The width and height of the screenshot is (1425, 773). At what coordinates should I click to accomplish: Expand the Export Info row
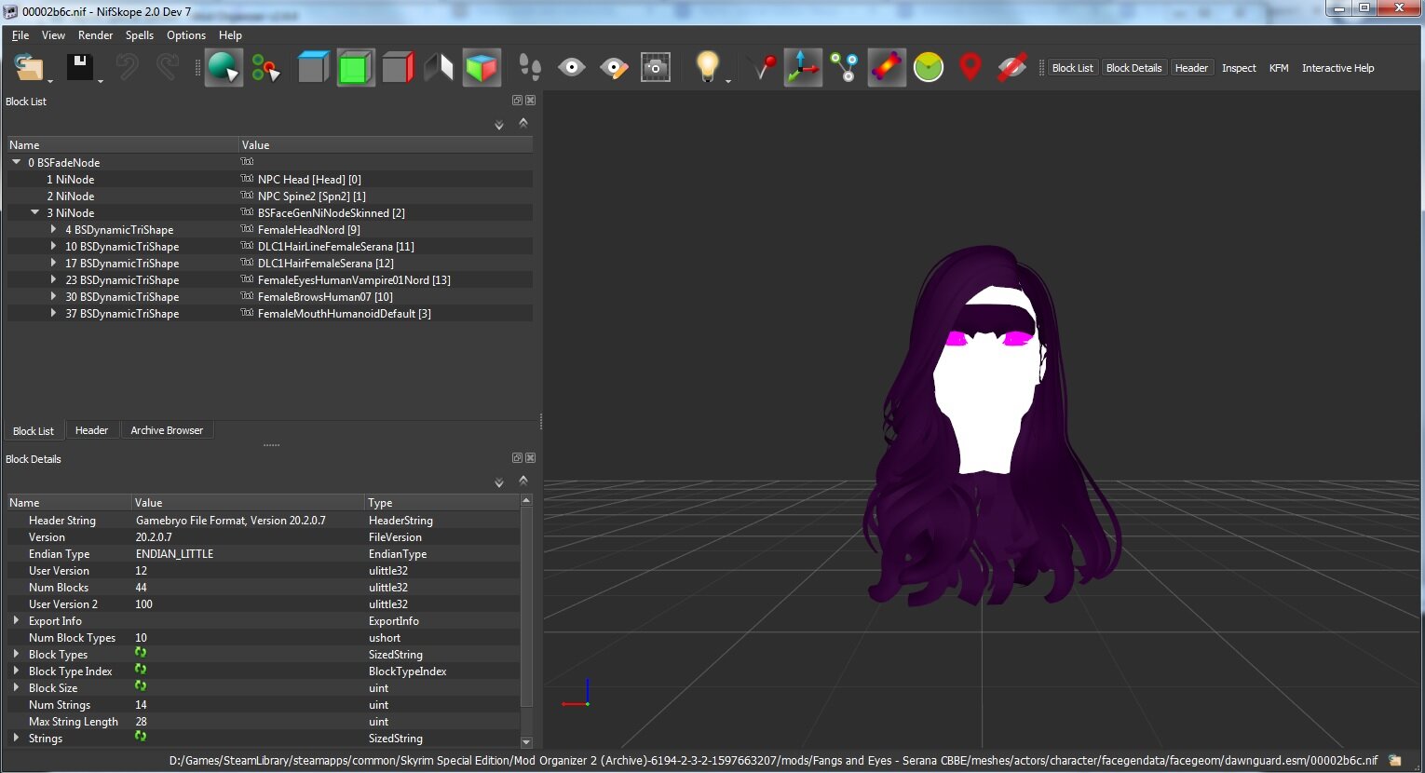point(16,620)
